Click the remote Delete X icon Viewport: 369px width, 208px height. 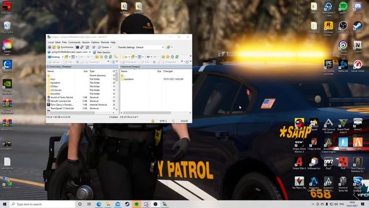(154, 62)
